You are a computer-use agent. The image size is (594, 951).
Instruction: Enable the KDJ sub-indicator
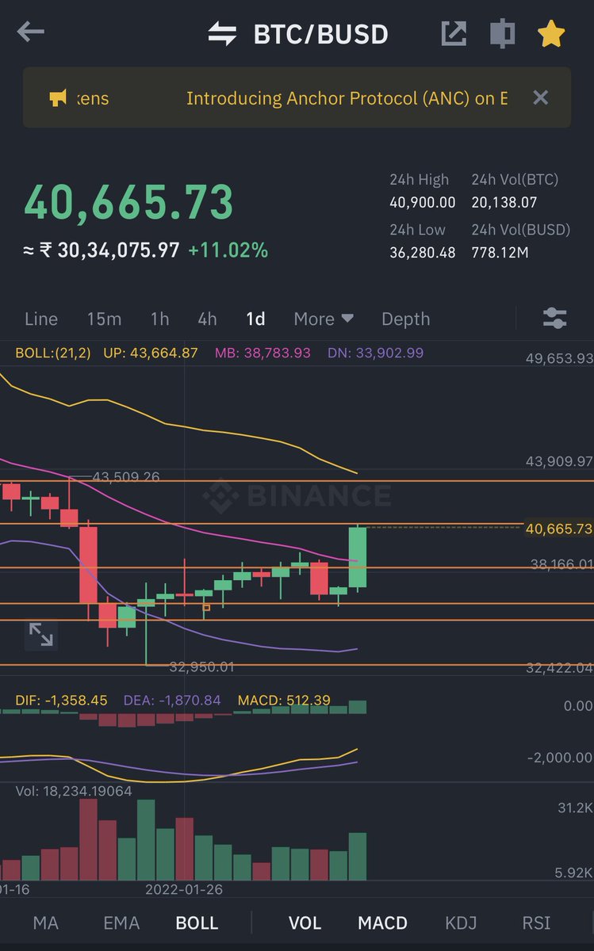[461, 922]
